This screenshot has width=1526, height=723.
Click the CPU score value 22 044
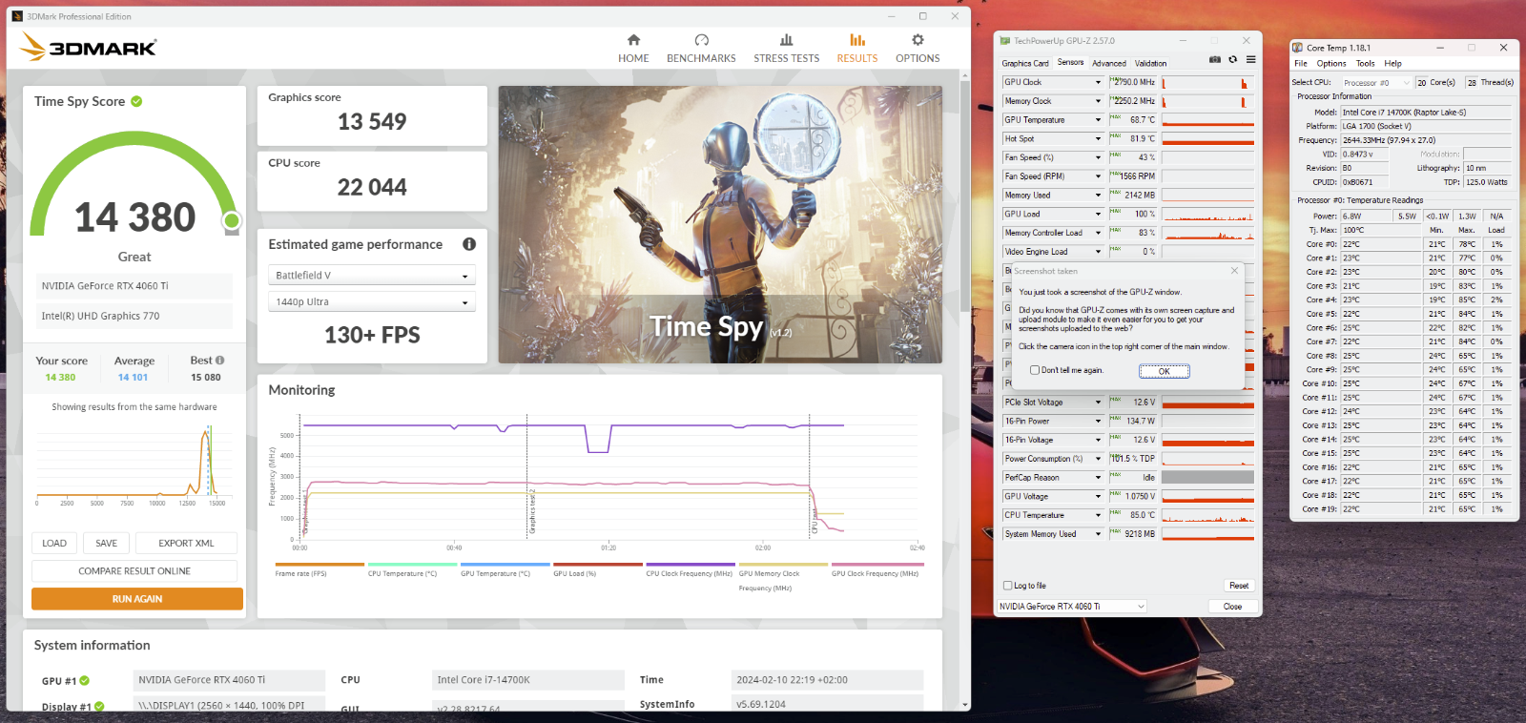(x=372, y=188)
